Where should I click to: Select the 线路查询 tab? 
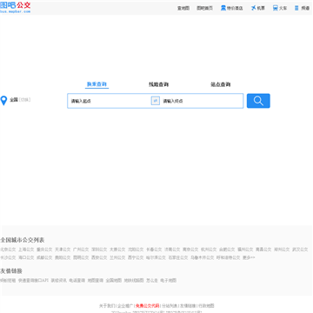(x=158, y=84)
